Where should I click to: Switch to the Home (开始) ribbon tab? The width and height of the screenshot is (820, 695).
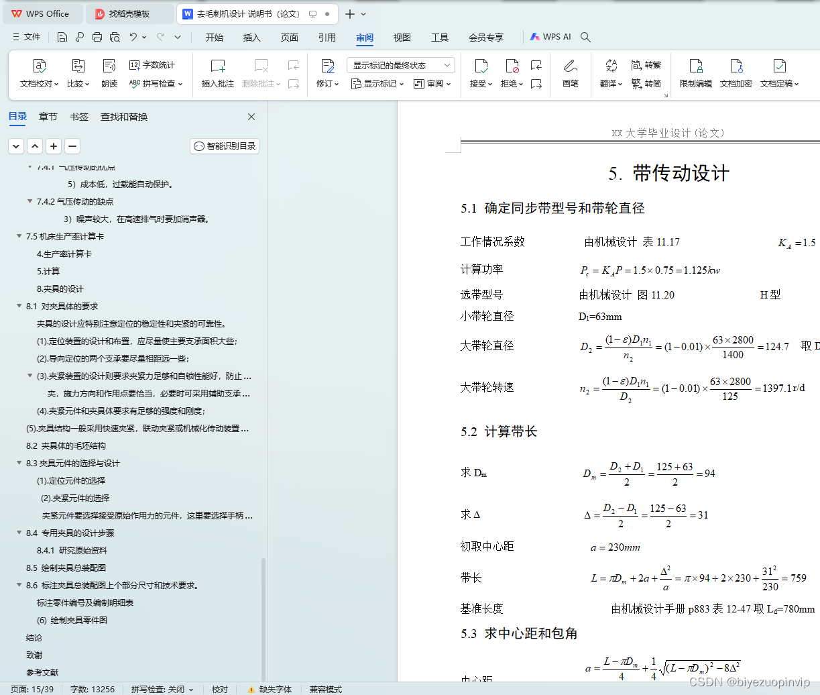pos(215,38)
